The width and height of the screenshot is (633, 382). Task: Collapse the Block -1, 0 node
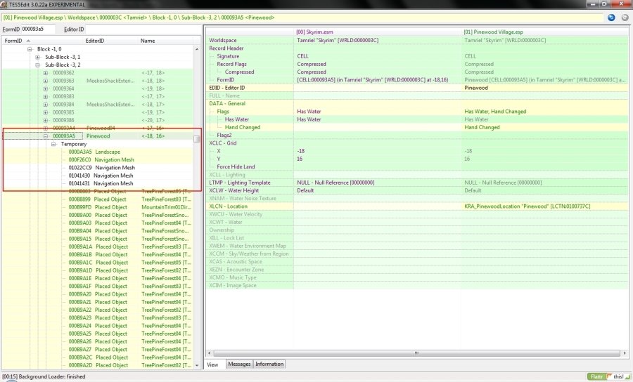point(30,48)
